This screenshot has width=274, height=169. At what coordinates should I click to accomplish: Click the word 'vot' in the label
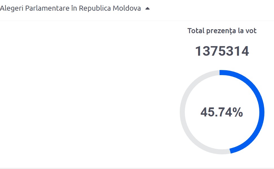[251, 31]
